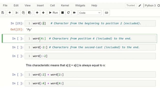Viewport: 160px width, 90px height.
Task: Click into word[:2] + word[2:] cell
Action: [90, 74]
